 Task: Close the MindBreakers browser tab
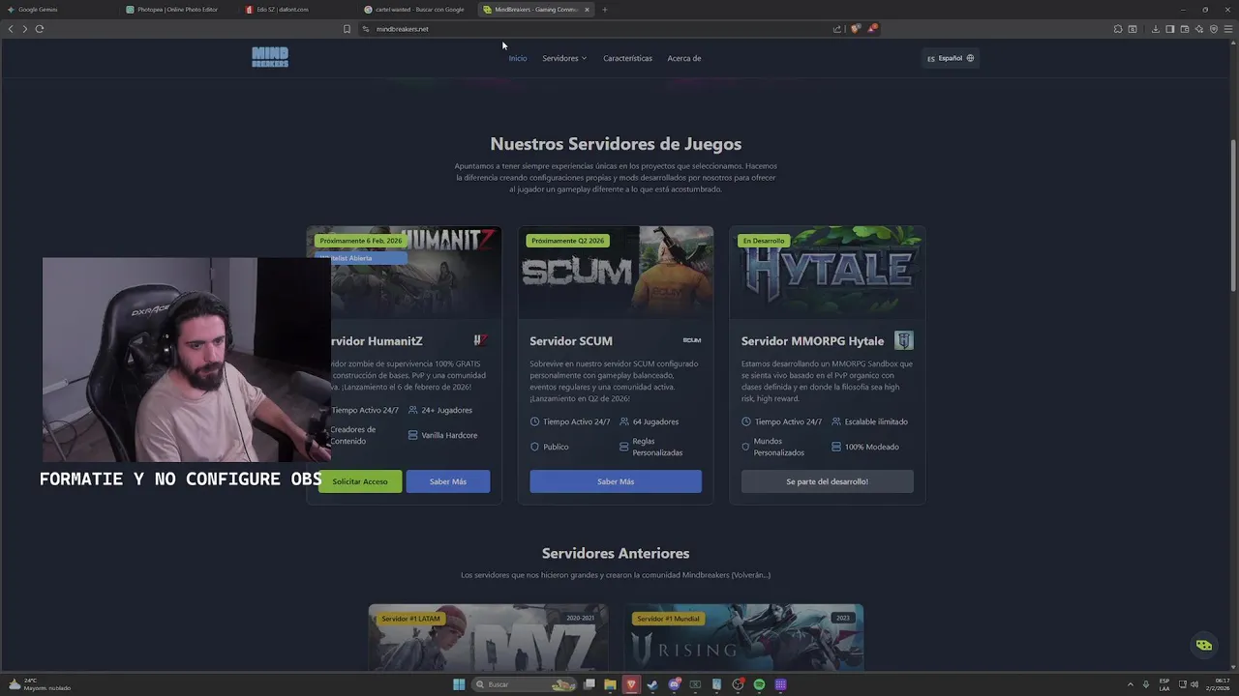587,10
